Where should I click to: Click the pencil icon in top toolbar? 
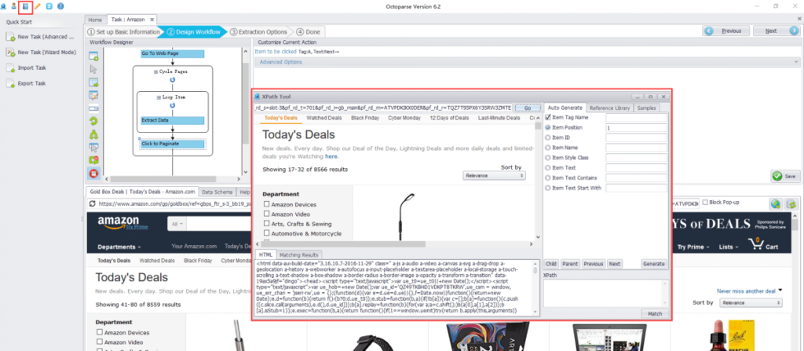37,6
